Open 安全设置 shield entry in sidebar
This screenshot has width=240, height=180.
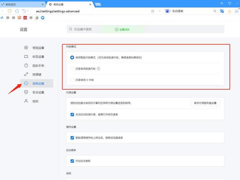tap(37, 92)
